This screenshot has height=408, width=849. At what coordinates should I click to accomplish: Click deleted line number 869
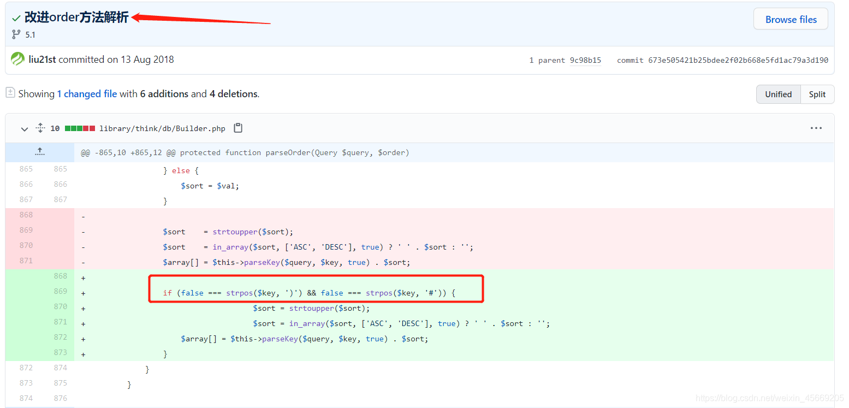click(26, 230)
